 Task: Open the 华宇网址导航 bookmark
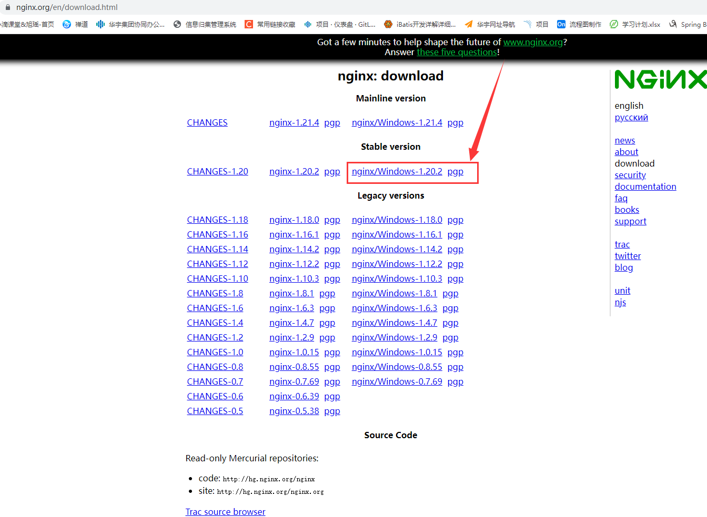point(490,24)
